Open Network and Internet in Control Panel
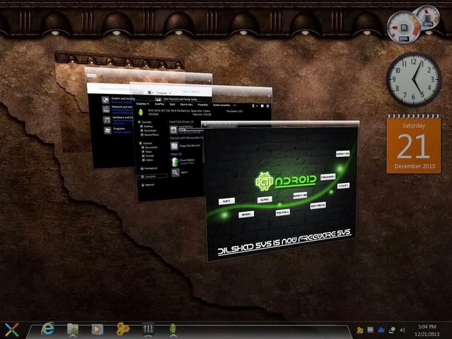This screenshot has height=339, width=452. [122, 107]
